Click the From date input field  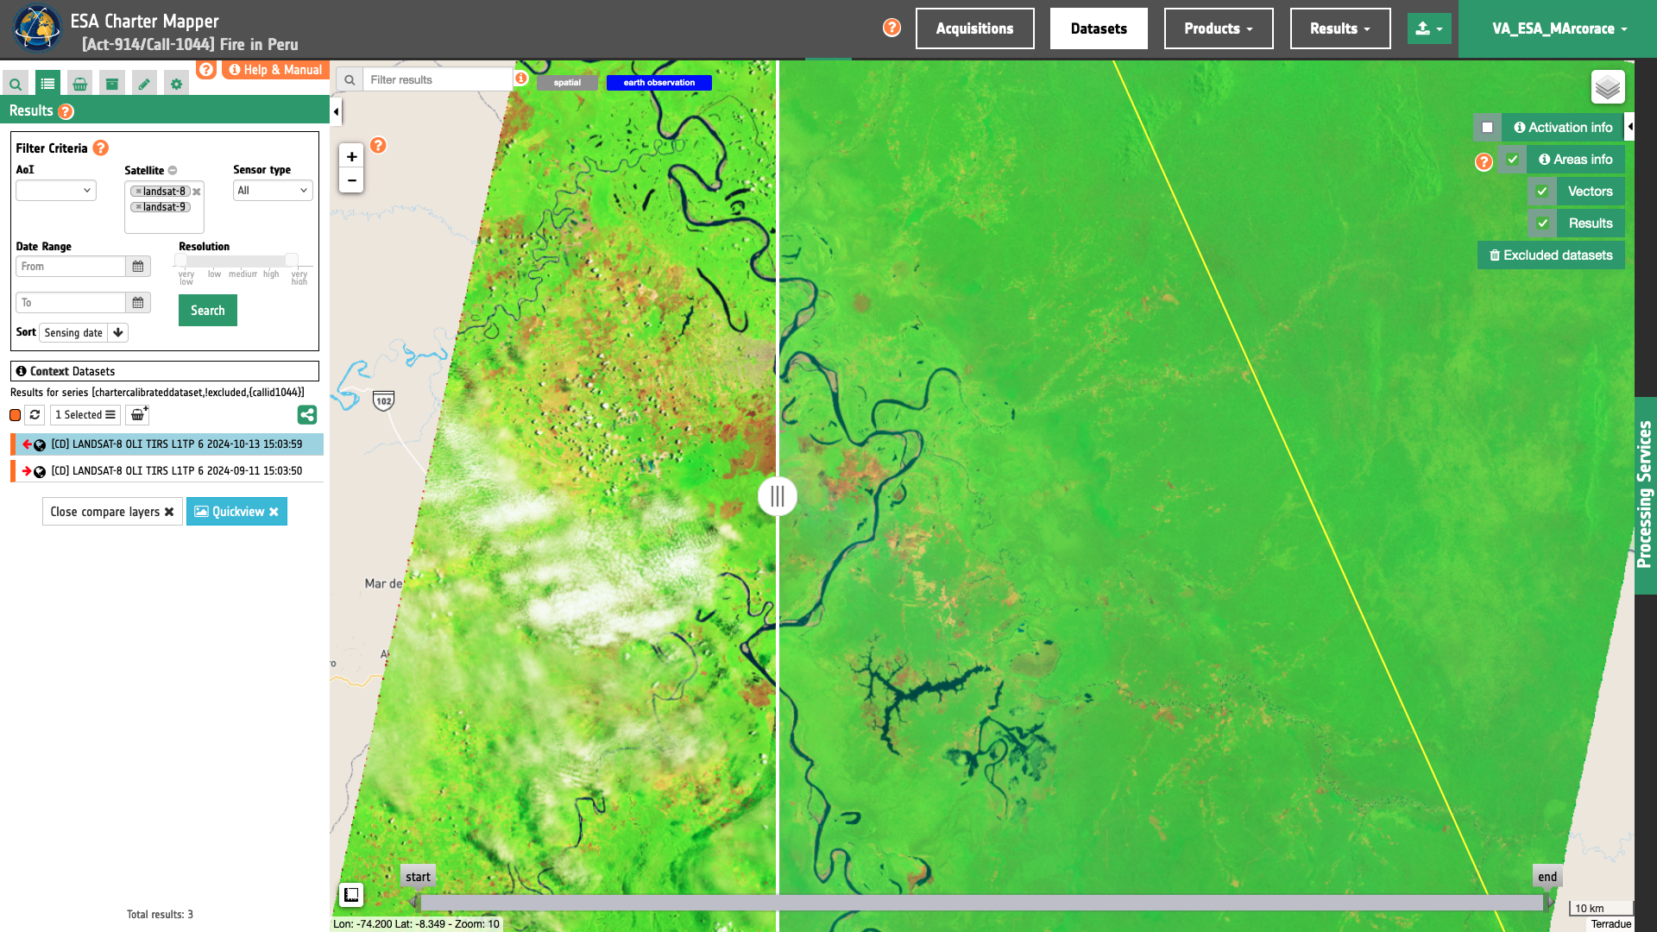[71, 267]
